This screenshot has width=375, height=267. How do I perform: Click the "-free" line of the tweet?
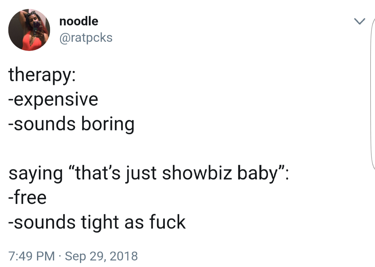click(x=28, y=198)
